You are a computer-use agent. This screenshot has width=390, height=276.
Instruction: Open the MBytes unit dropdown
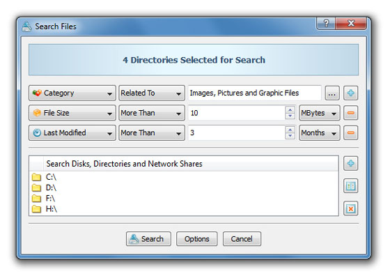pyautogui.click(x=320, y=113)
